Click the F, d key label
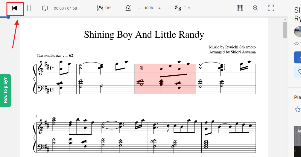The height and width of the screenshot is (157, 301). [187, 8]
